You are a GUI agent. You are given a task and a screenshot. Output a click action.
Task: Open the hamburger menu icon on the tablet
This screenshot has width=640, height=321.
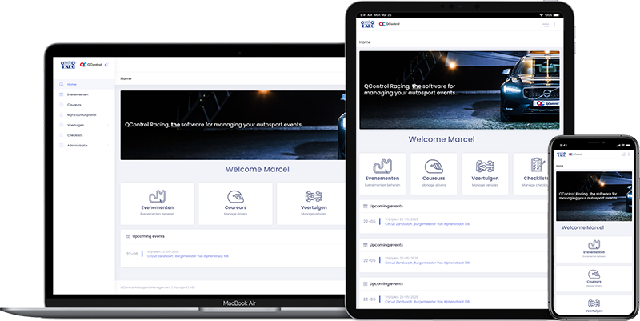[x=546, y=24]
